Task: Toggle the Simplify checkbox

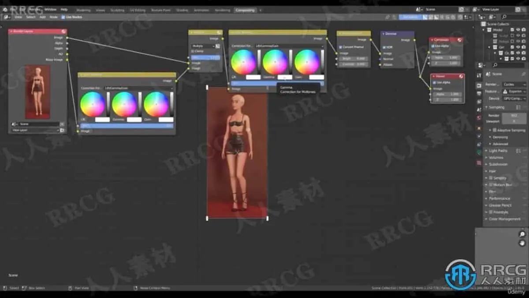Action: tap(491, 178)
